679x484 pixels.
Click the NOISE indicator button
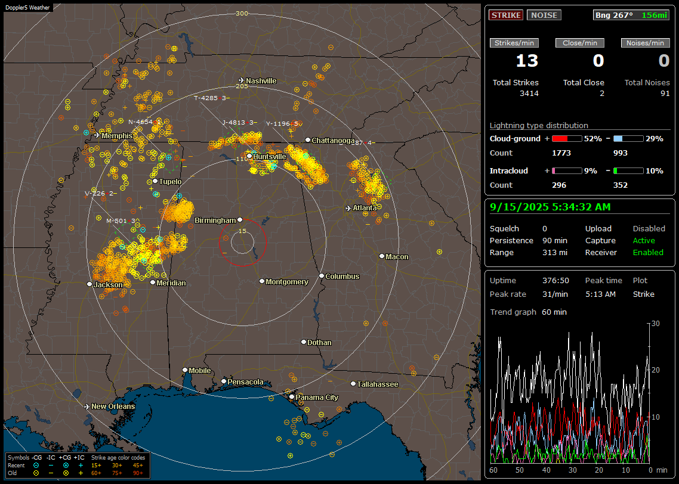[x=544, y=15]
